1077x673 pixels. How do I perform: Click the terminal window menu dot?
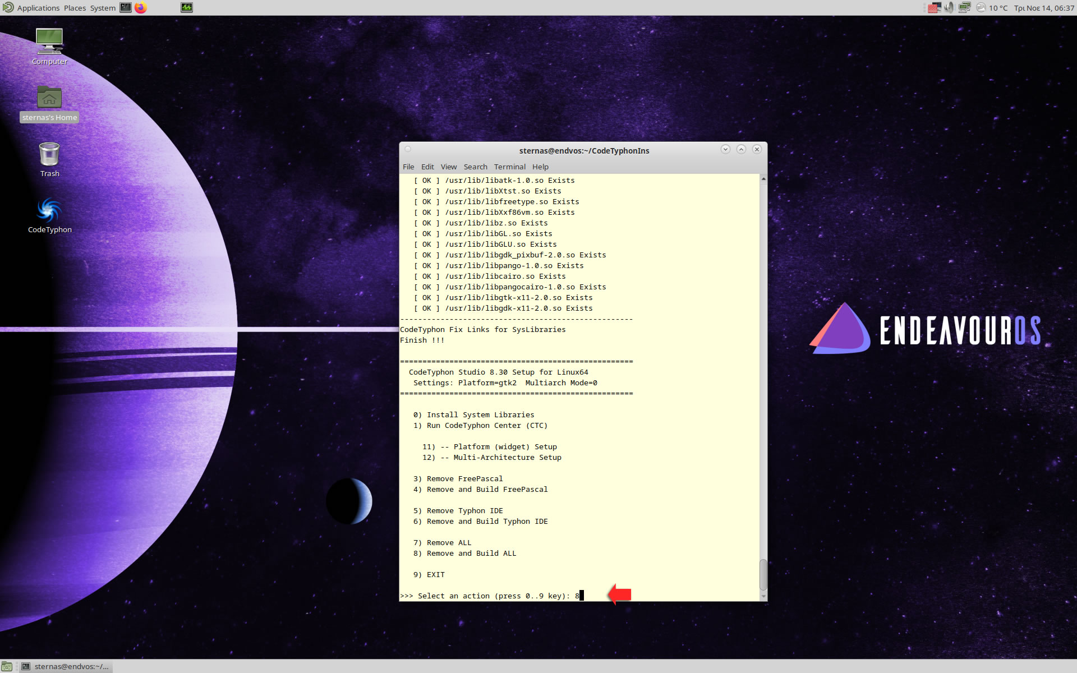click(408, 149)
